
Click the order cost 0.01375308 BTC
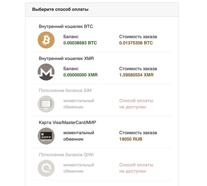[x=136, y=43]
